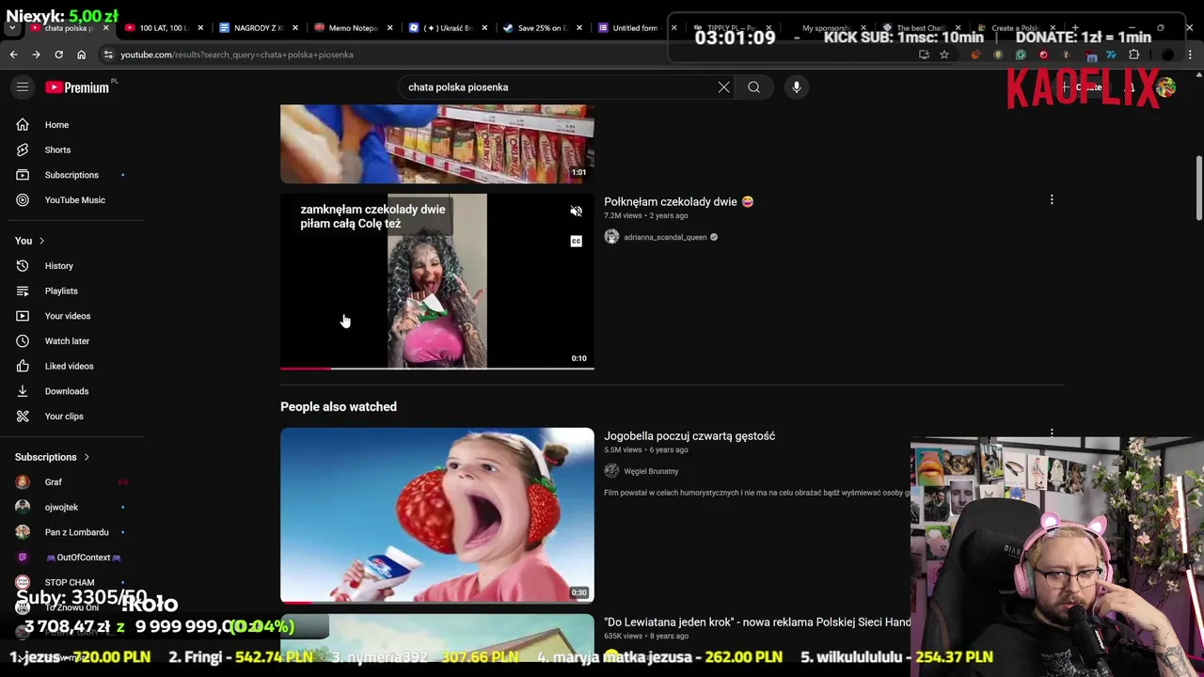Click the magnifier search button
Viewport: 1204px width, 677px height.
pyautogui.click(x=753, y=87)
